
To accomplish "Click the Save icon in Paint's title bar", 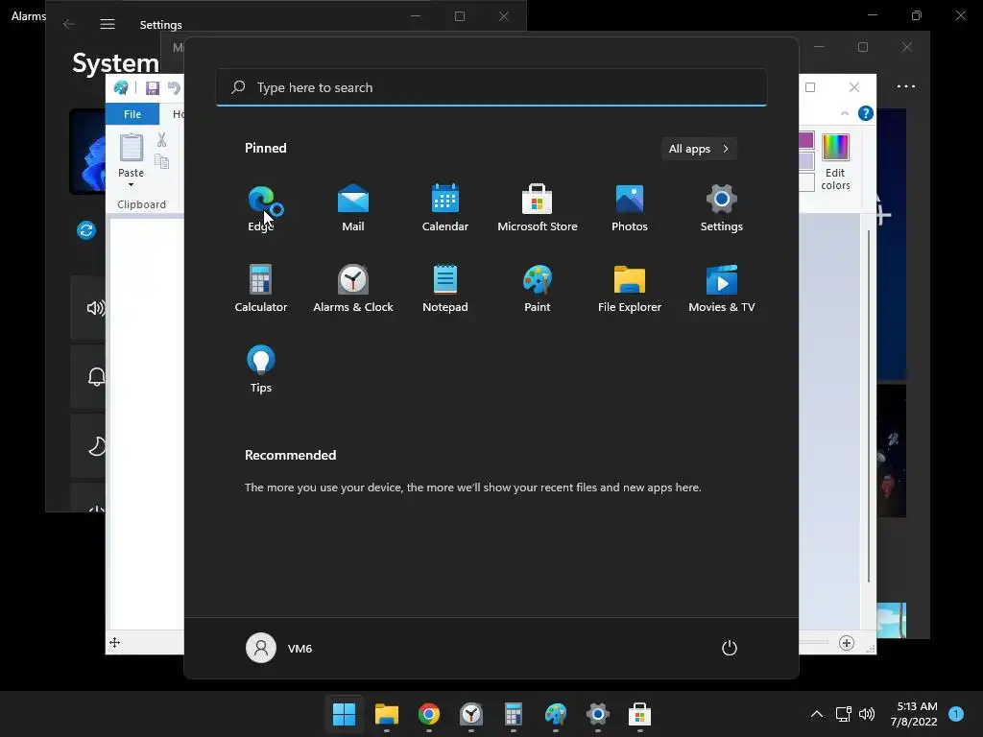I will click(x=153, y=88).
